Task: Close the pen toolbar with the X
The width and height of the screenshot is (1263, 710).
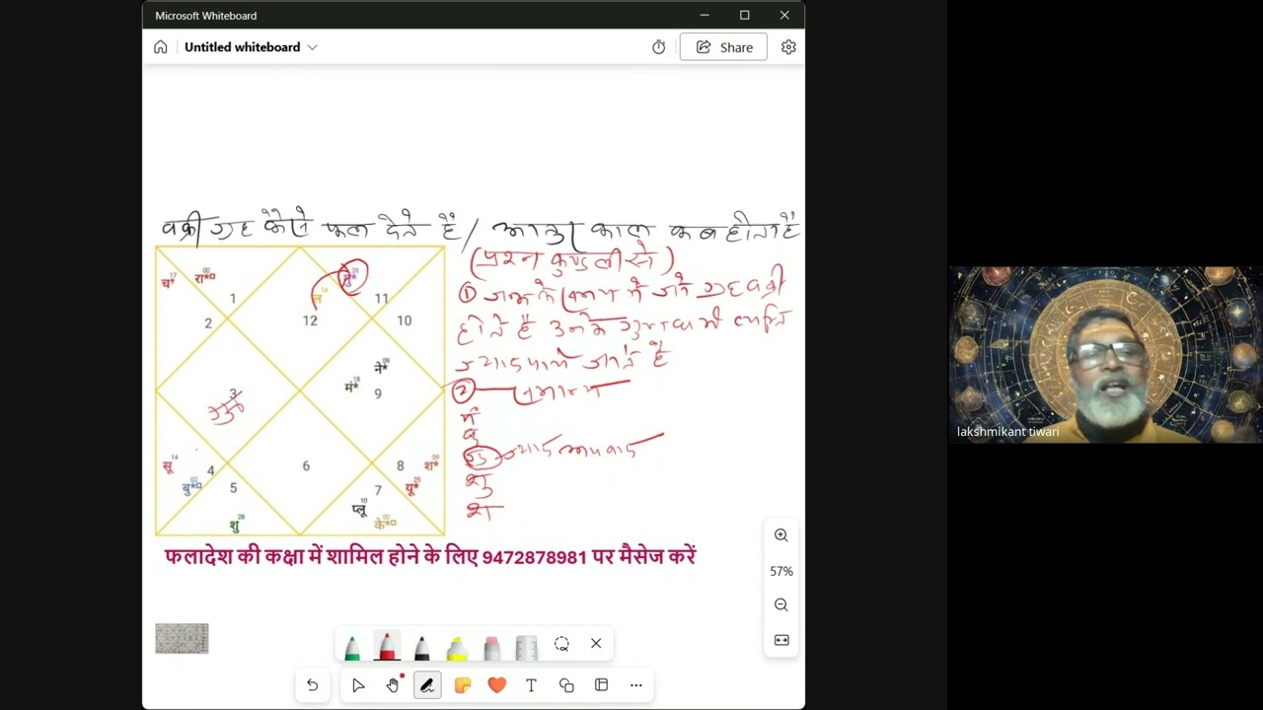Action: point(596,644)
